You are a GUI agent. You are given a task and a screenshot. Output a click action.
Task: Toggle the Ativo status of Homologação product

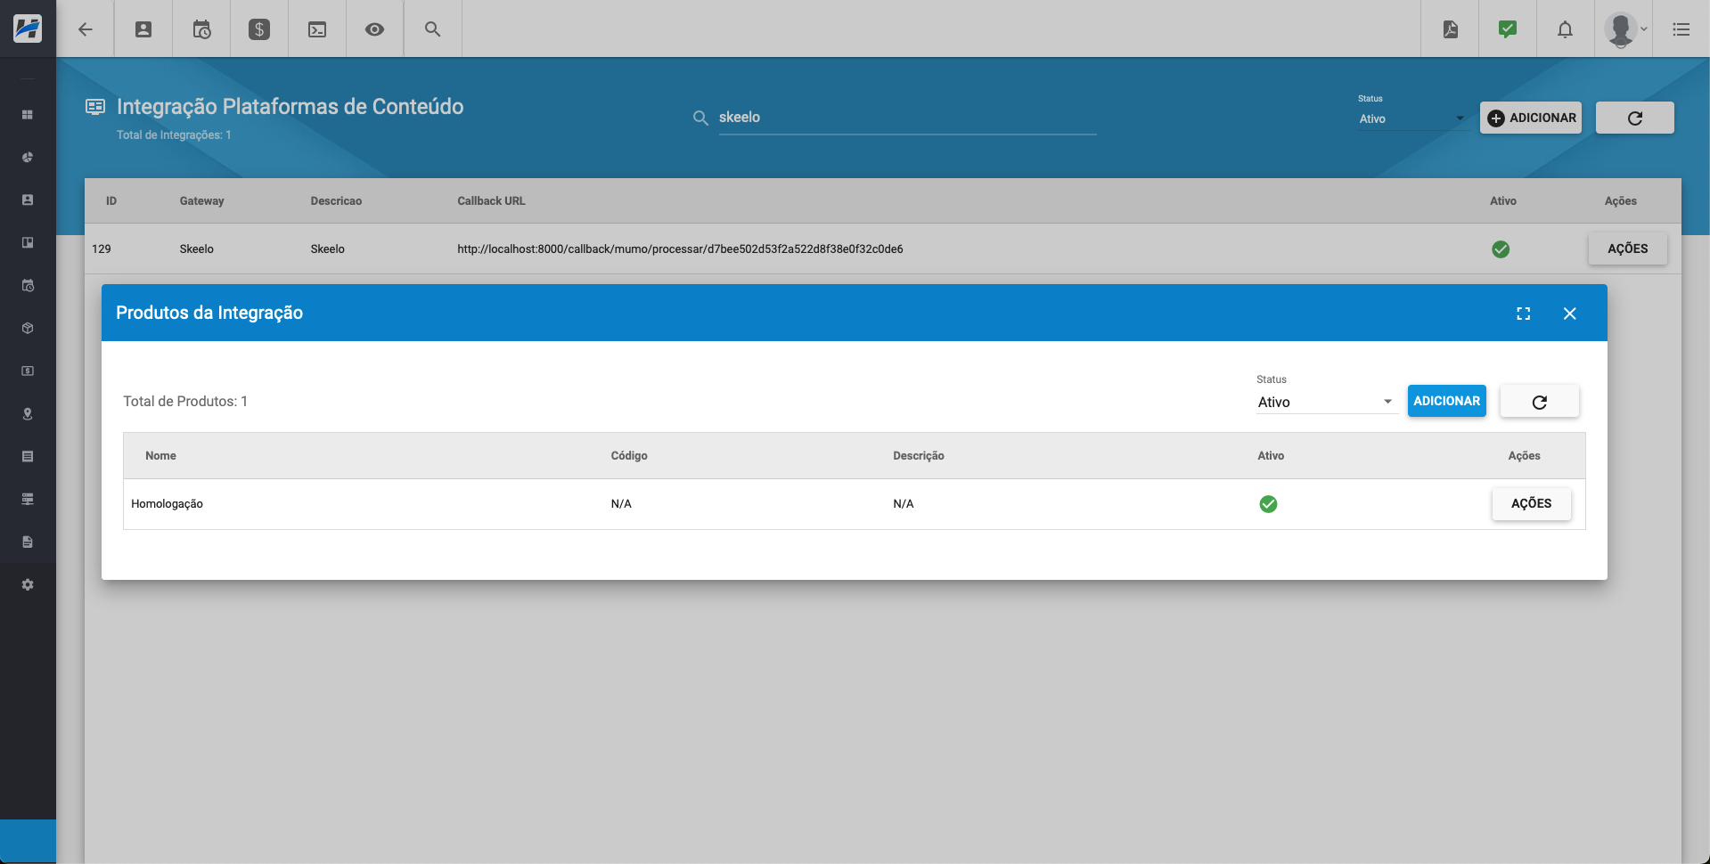click(1268, 503)
